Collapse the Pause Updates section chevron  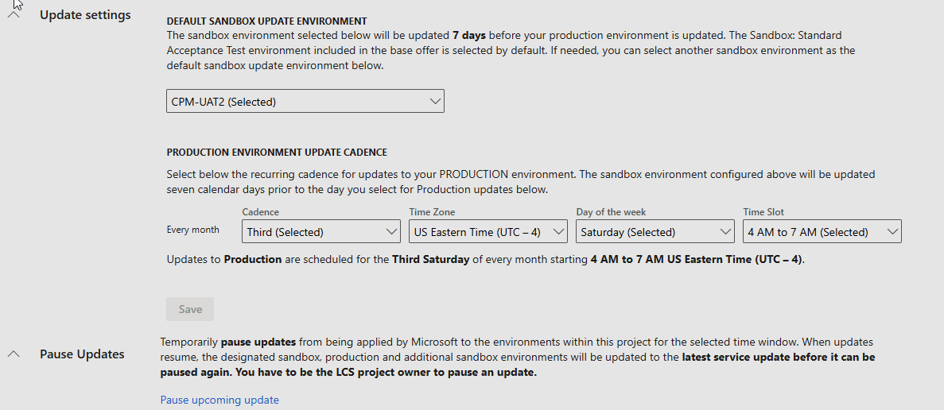[x=14, y=354]
